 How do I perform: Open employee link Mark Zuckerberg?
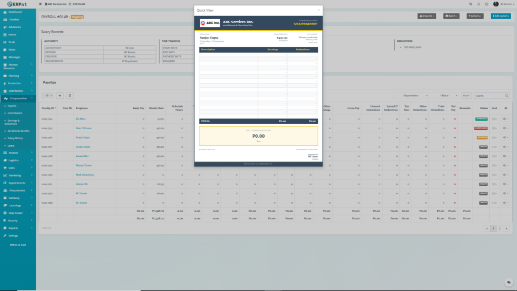tap(85, 175)
